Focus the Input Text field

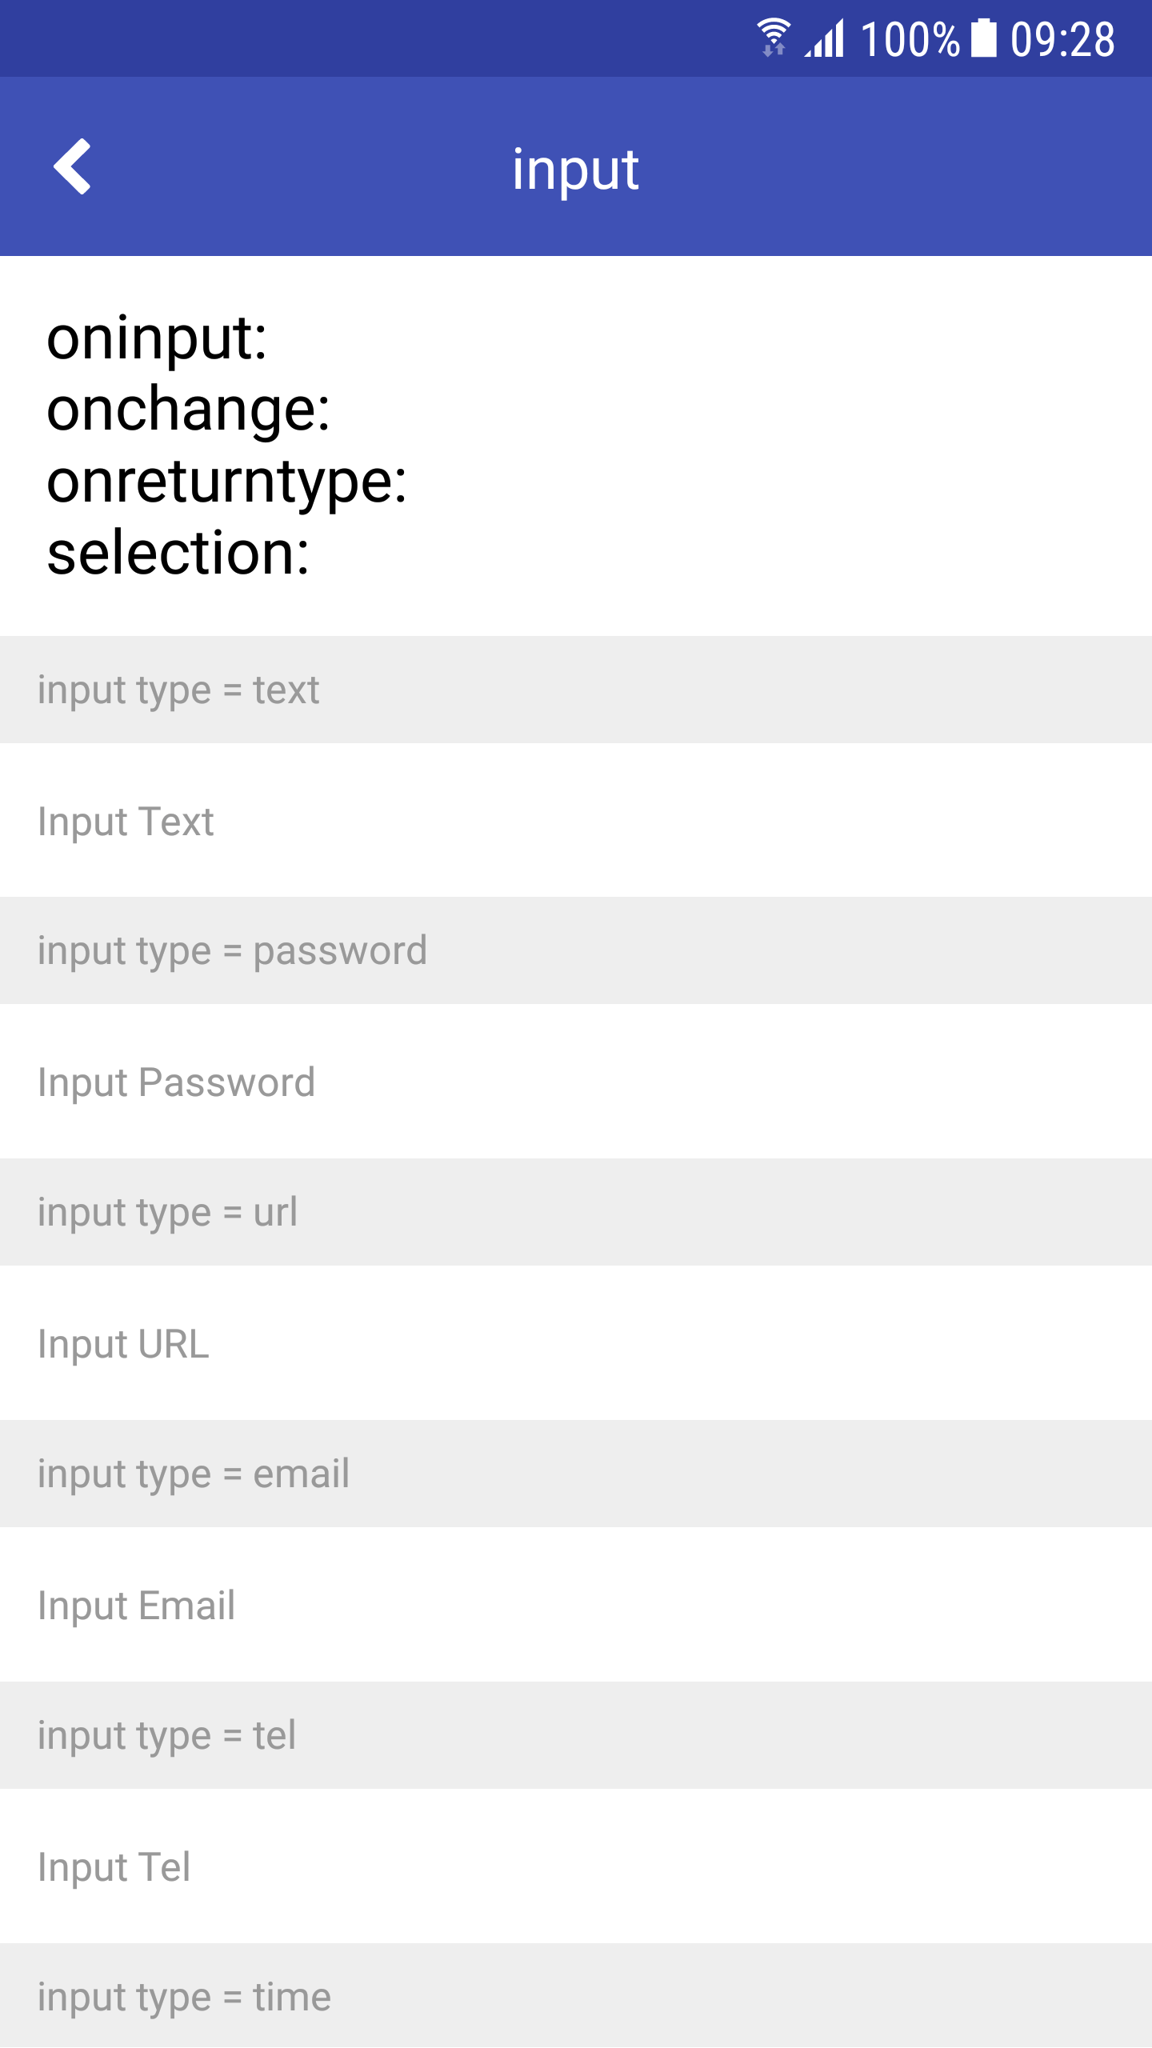point(576,821)
